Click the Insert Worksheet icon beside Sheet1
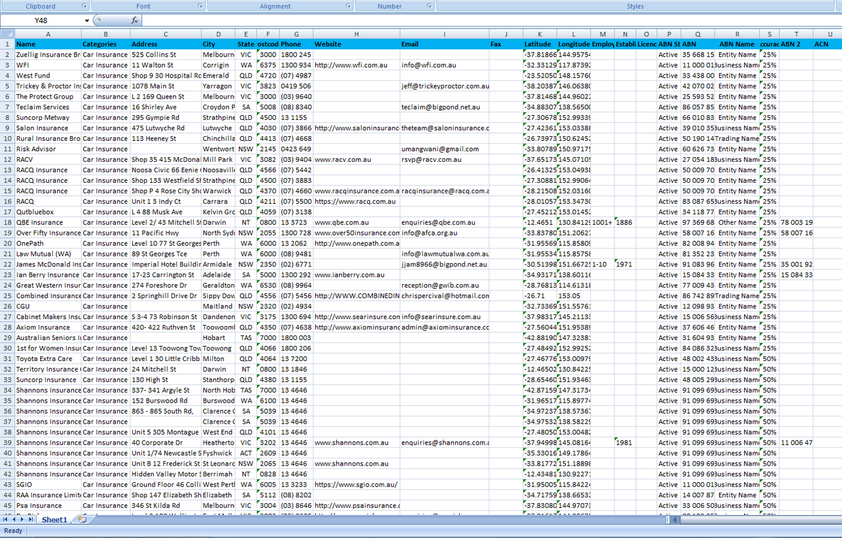842x538 pixels. pos(82,520)
